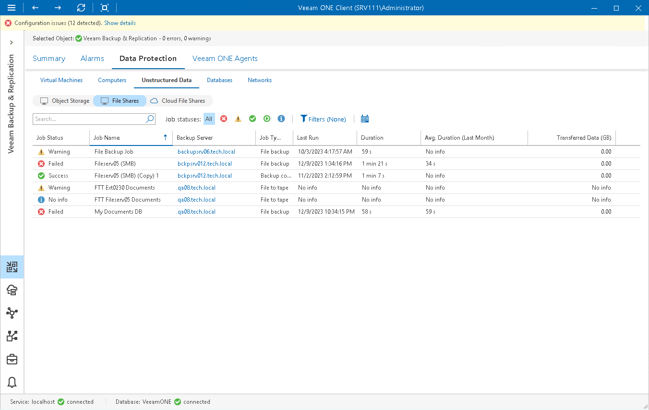The image size is (649, 410).
Task: Sort by Duration column header
Action: 389,138
